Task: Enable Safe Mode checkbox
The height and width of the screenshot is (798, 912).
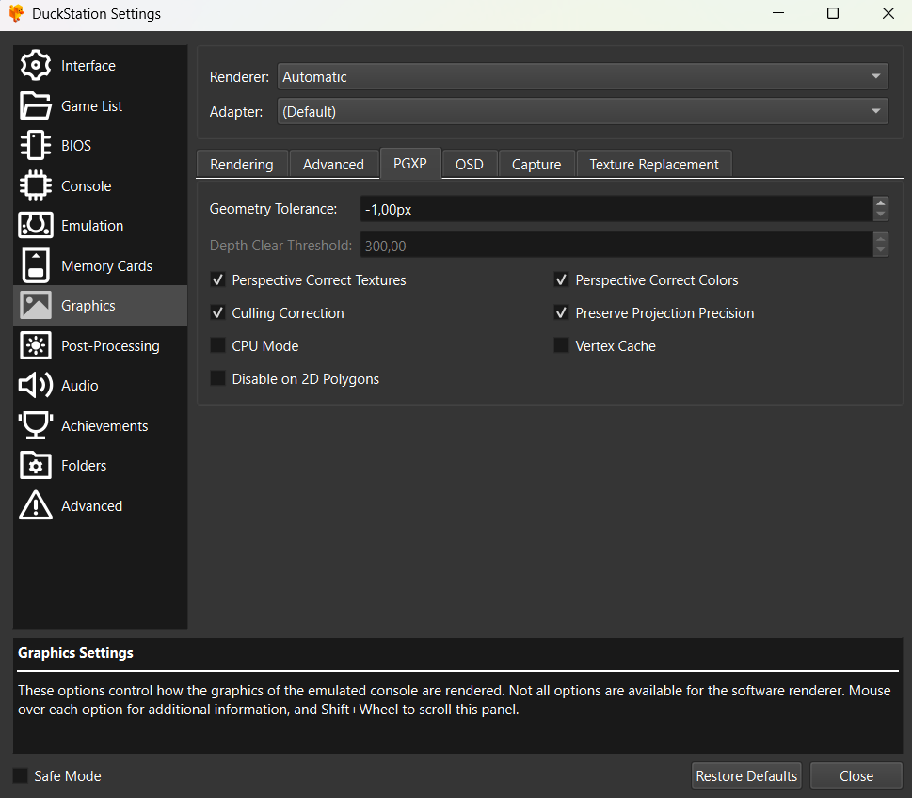Action: click(21, 776)
